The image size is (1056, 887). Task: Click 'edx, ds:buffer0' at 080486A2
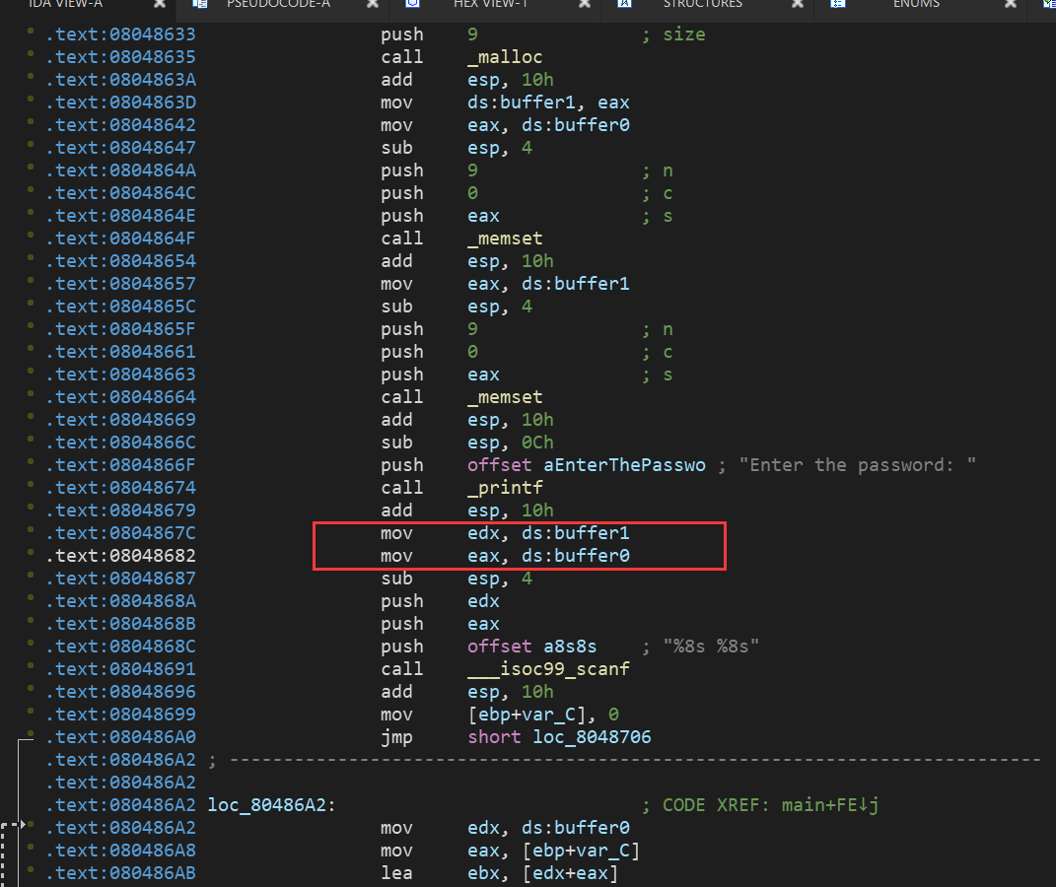pos(548,828)
